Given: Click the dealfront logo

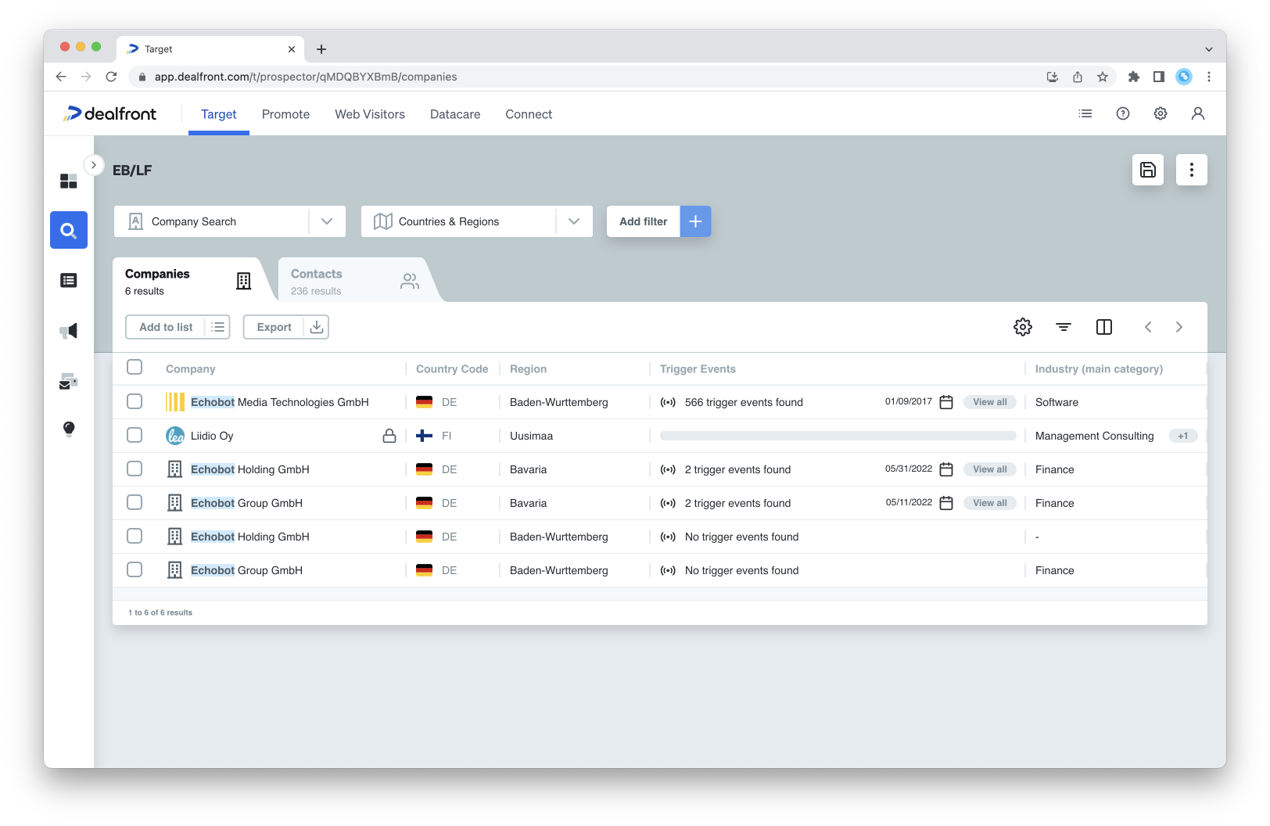Looking at the screenshot, I should [x=110, y=114].
